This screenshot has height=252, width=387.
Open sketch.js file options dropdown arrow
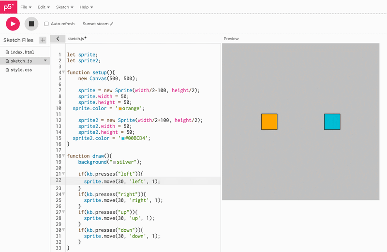tap(45, 61)
